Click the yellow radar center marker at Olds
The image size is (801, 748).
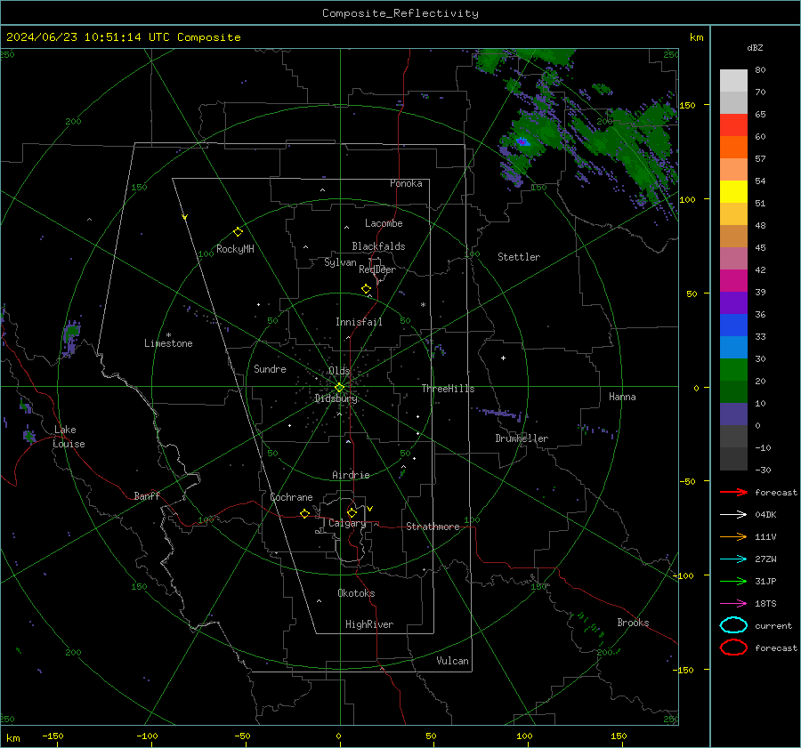[x=340, y=388]
